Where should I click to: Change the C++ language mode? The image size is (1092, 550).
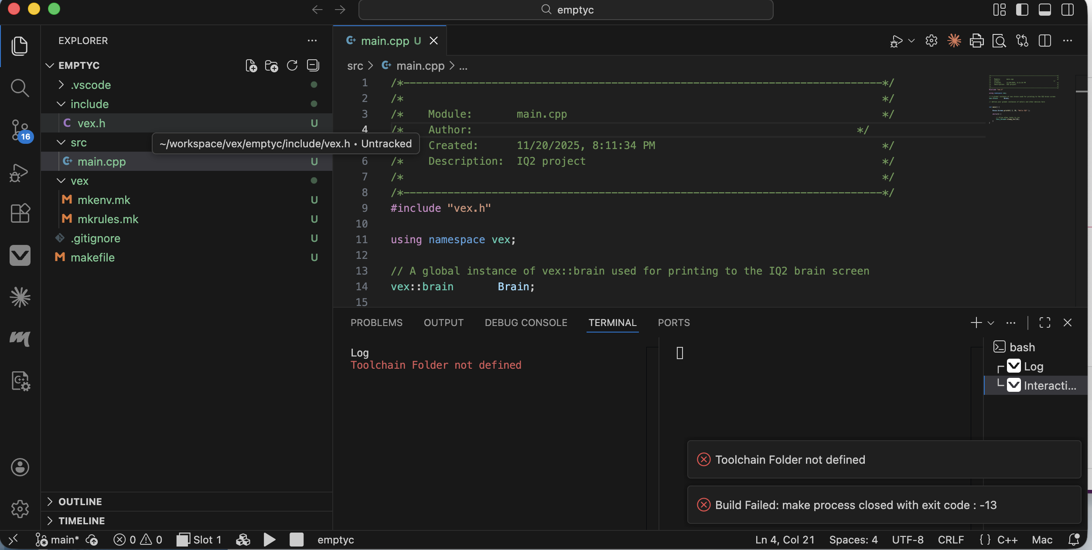pyautogui.click(x=1007, y=540)
